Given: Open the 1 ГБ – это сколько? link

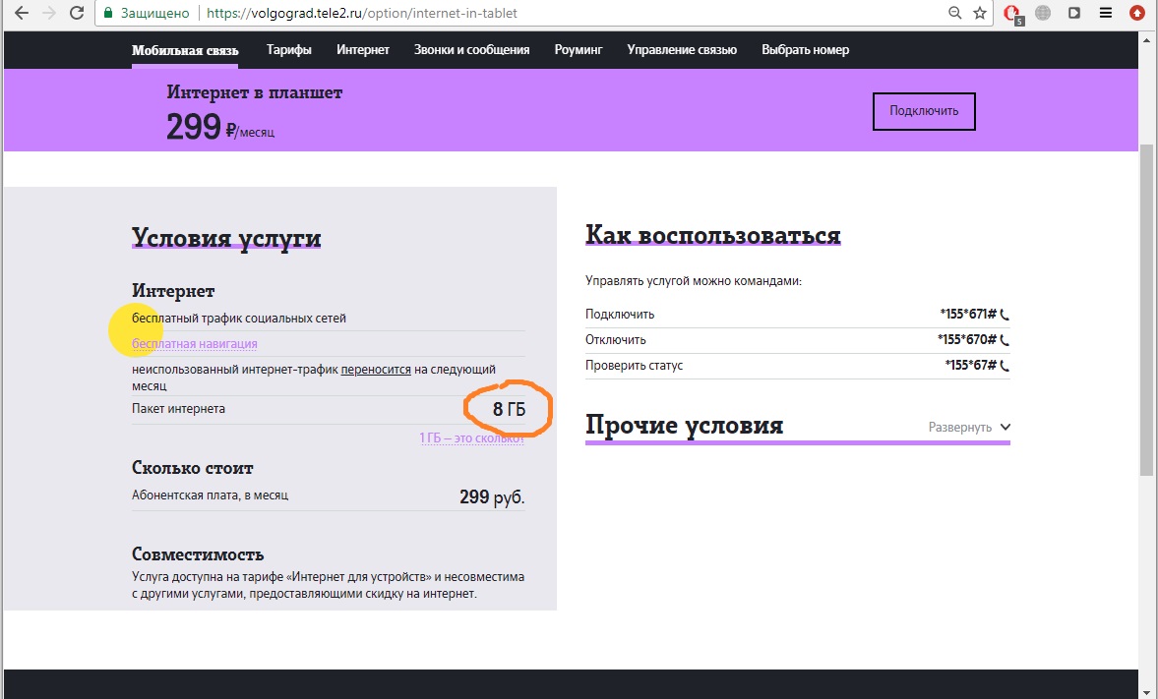Looking at the screenshot, I should click(x=472, y=437).
